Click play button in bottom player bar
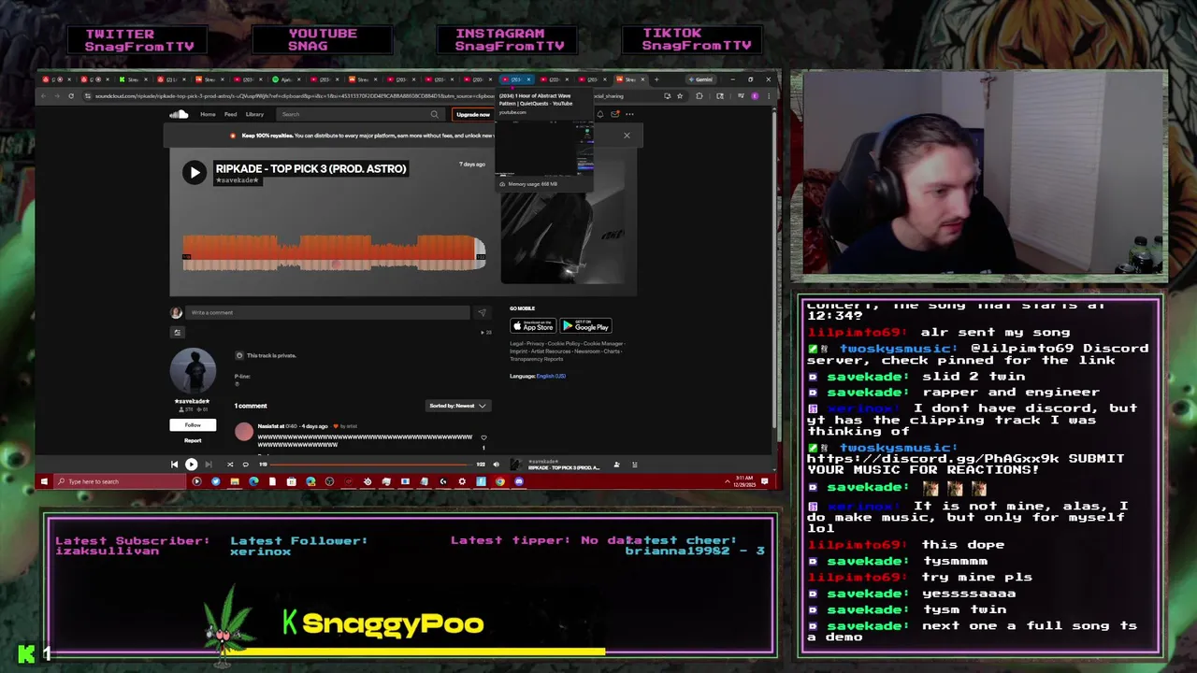 pyautogui.click(x=191, y=465)
